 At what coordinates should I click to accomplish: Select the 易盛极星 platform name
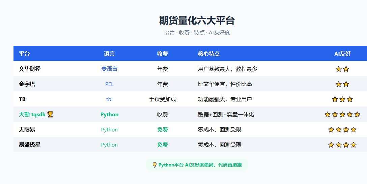click(30, 145)
